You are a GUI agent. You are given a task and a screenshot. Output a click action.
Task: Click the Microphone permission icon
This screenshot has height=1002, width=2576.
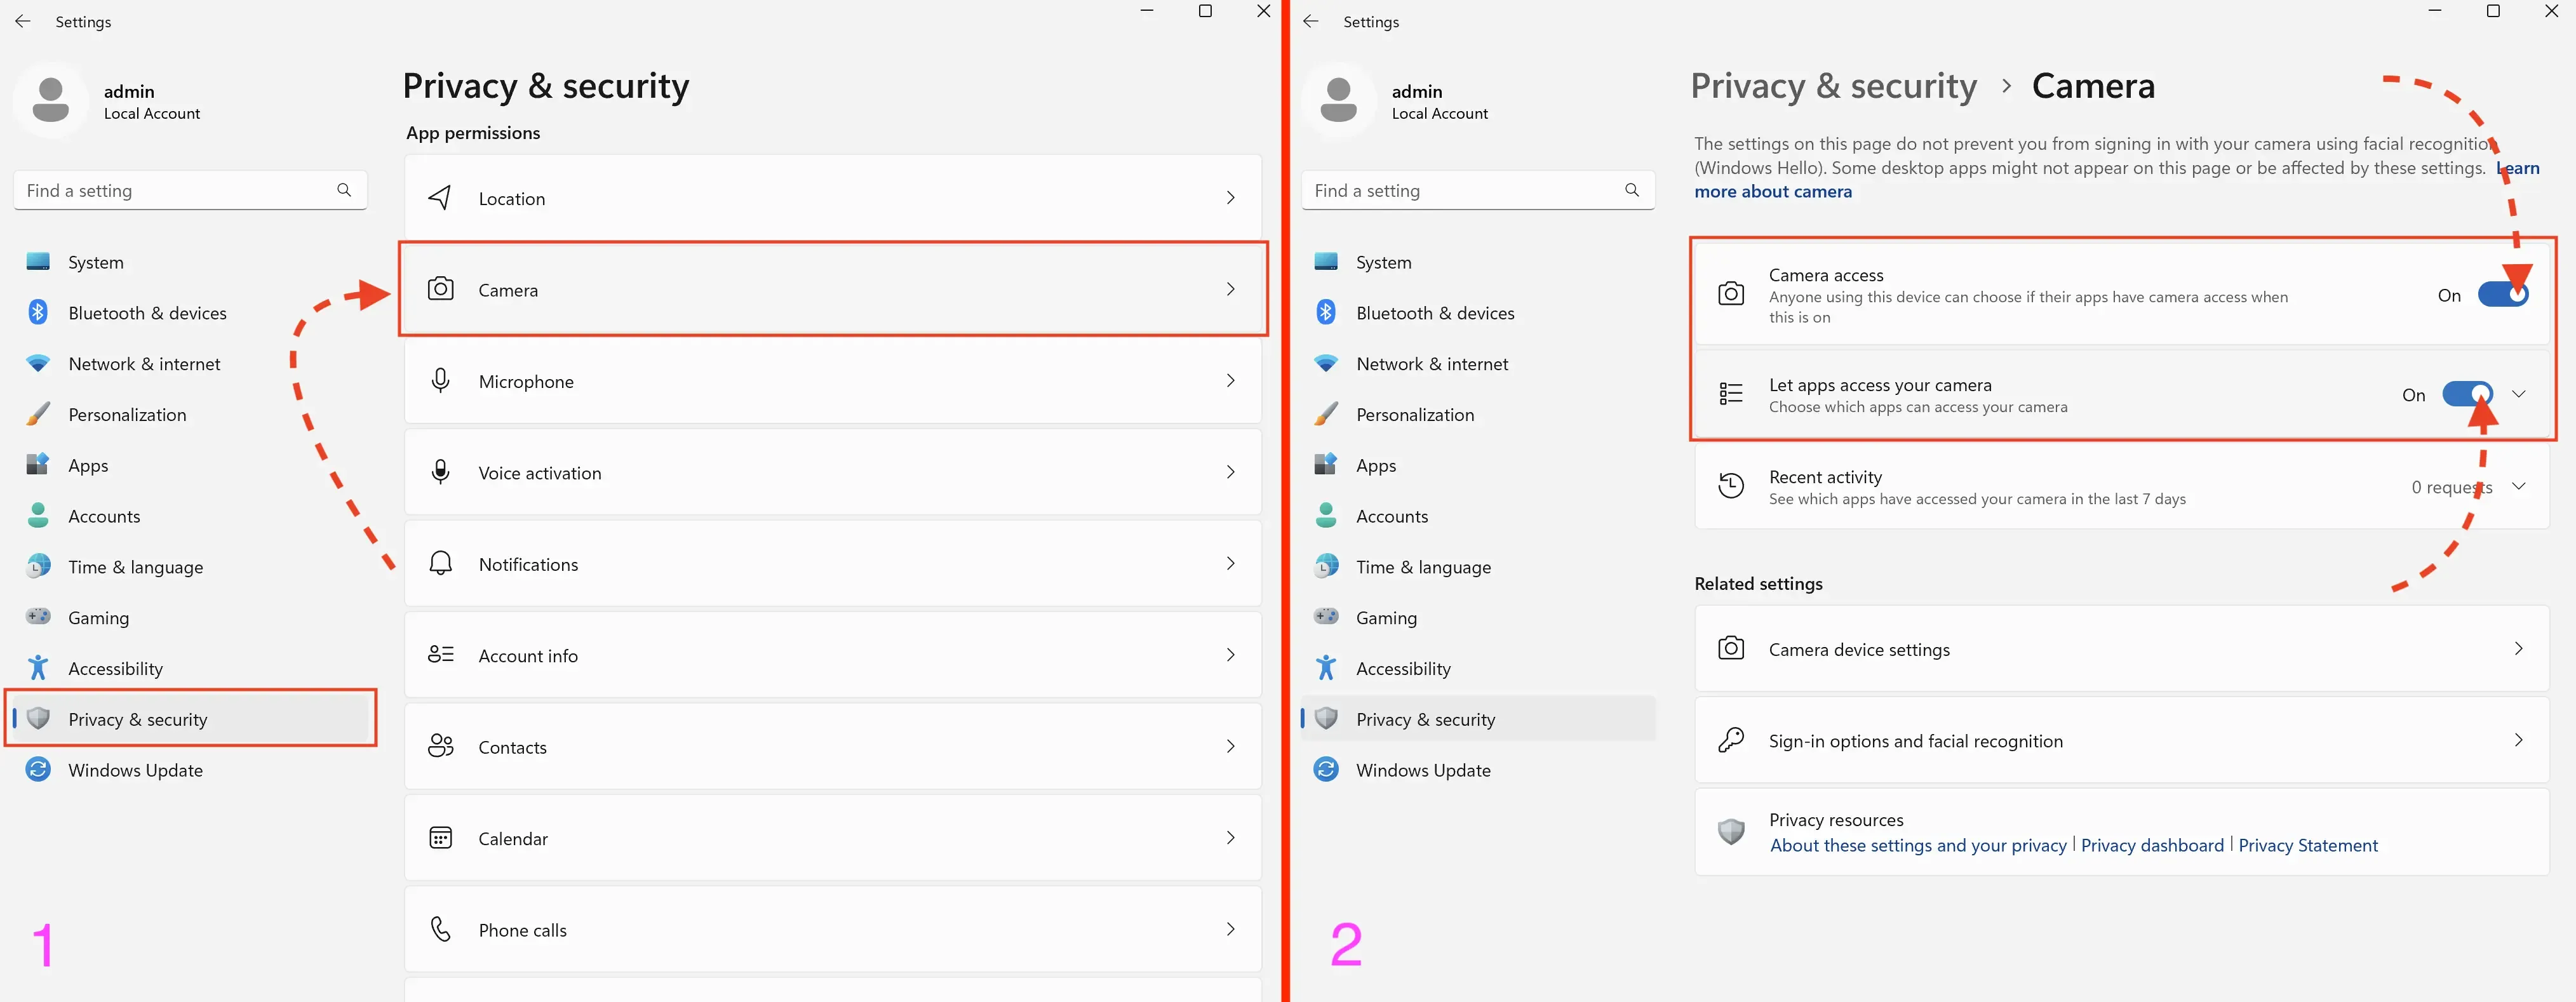point(440,381)
